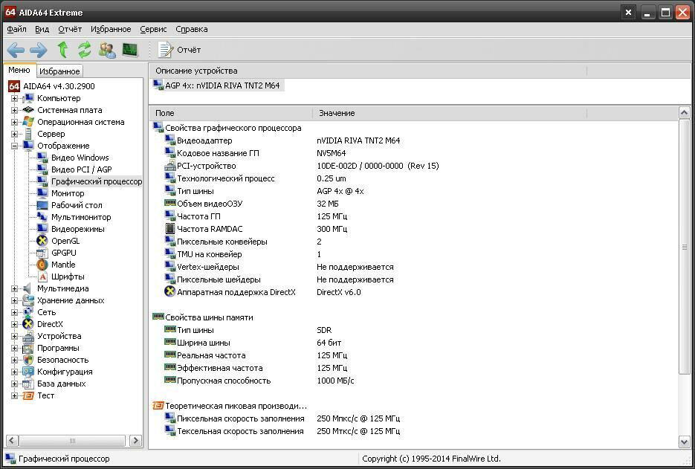Viewport: 695px width, 469px height.
Task: Select Видео Windows in the tree
Action: coord(80,158)
